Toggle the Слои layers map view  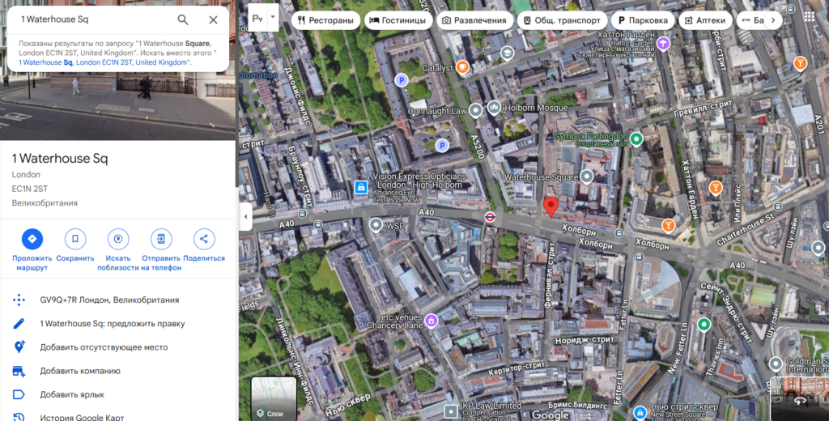[x=274, y=398]
